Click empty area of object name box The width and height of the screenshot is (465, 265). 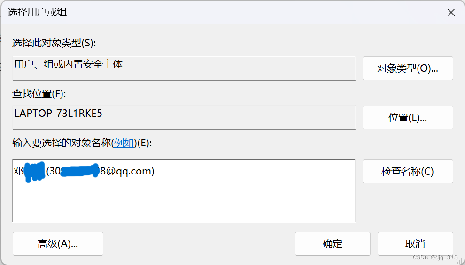184,201
